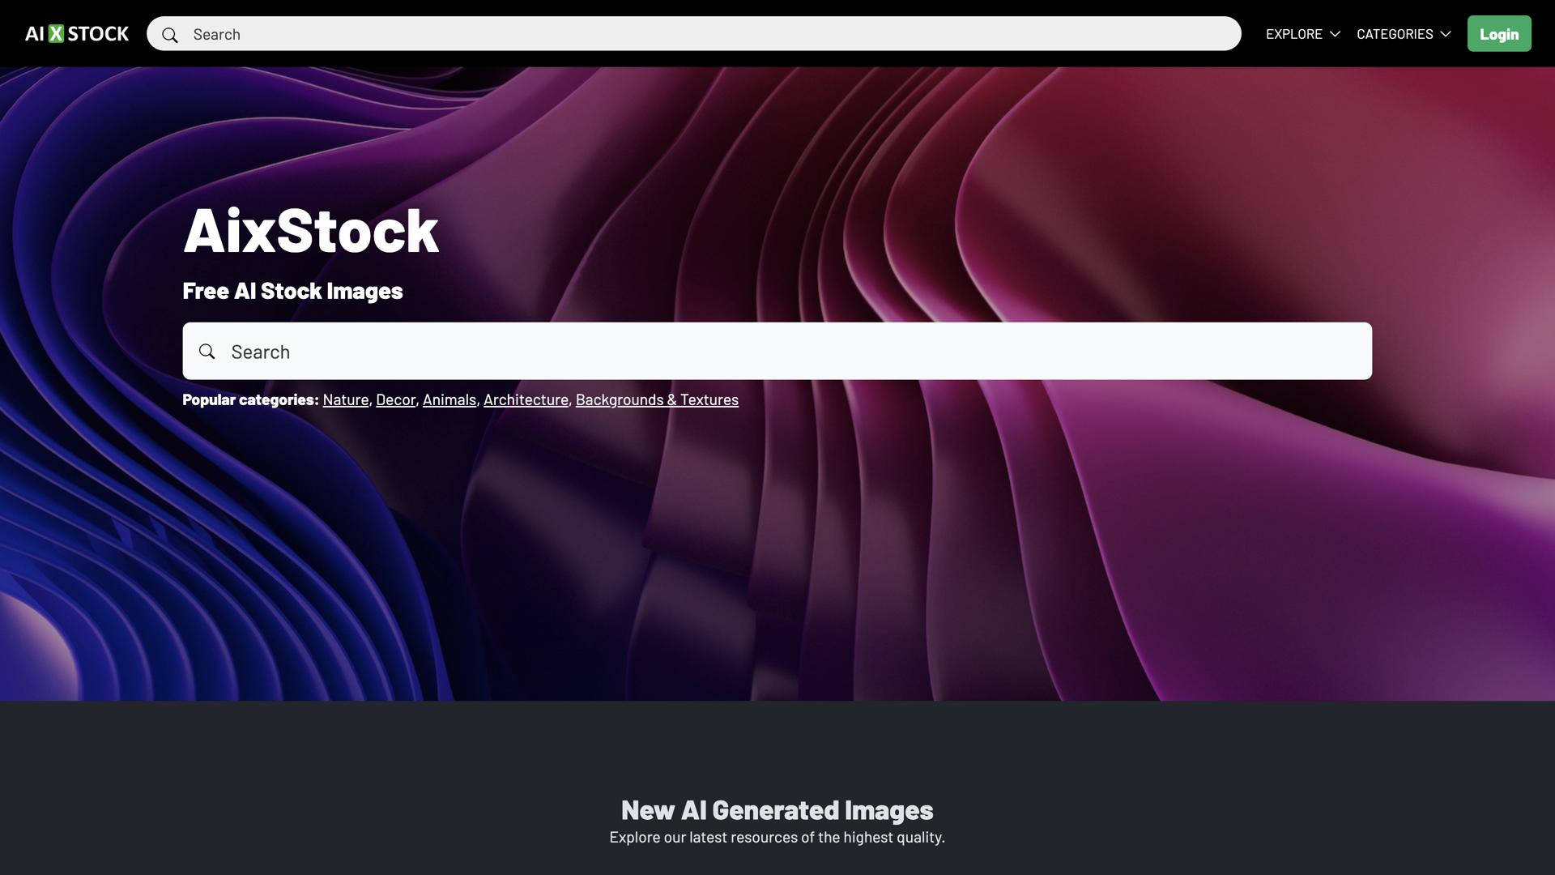Image resolution: width=1555 pixels, height=875 pixels.
Task: Click the New AI Generated Images heading
Action: [x=777, y=809]
